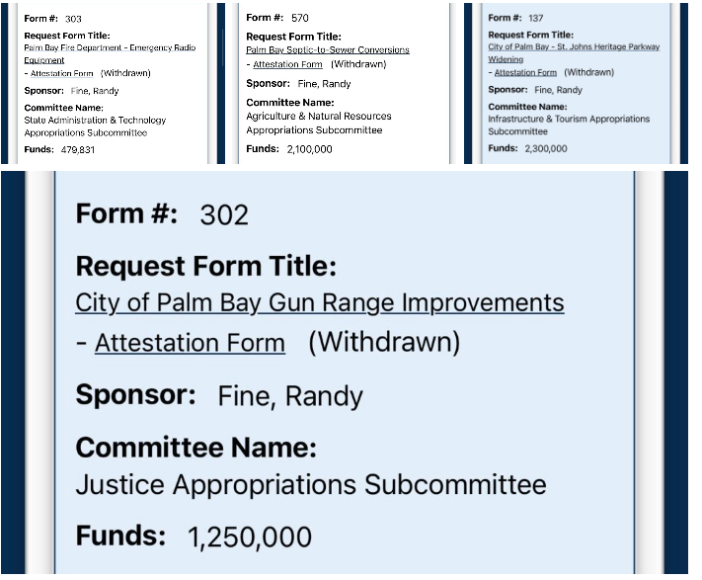Open City of Palm Bay Gun Range Improvements link
The image size is (702, 580).
coord(319,302)
